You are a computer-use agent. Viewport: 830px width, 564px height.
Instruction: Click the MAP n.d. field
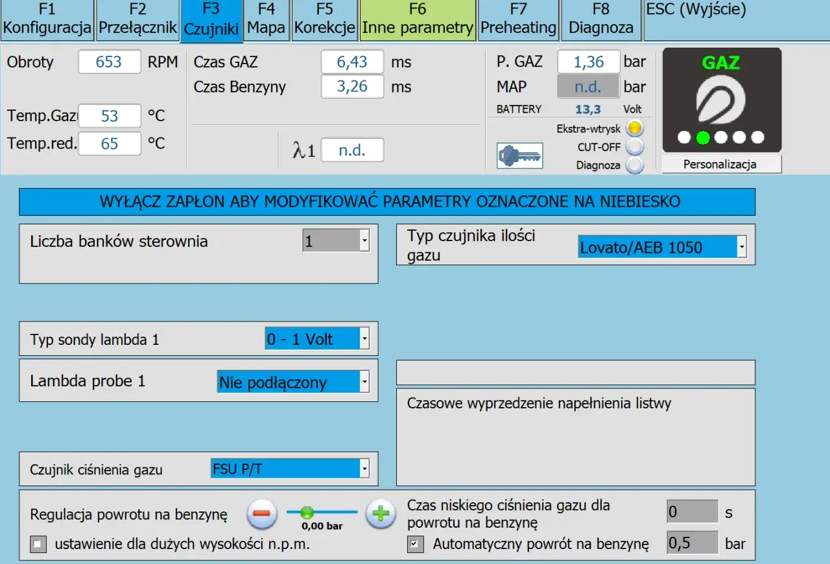click(x=589, y=86)
